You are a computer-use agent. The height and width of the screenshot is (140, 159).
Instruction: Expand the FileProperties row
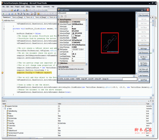[x=59, y=49]
